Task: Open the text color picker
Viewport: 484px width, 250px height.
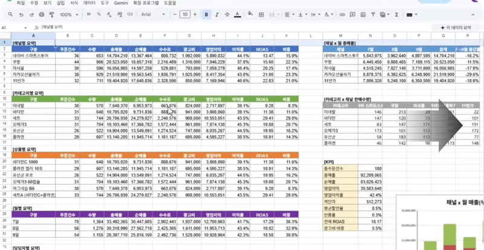Action: [x=237, y=14]
